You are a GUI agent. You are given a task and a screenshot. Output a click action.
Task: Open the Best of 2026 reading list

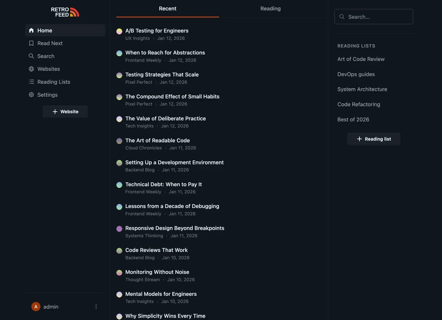(x=353, y=119)
